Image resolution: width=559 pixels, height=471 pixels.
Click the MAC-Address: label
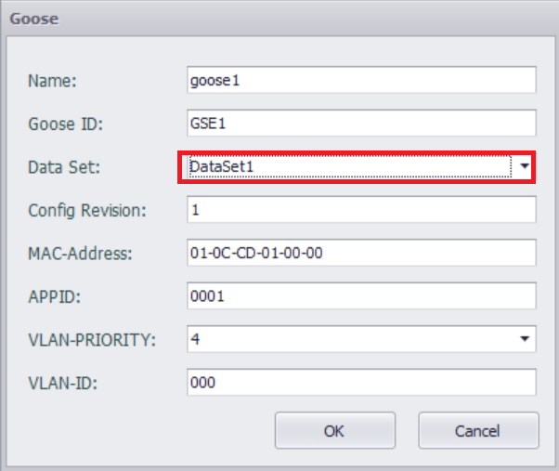(80, 253)
